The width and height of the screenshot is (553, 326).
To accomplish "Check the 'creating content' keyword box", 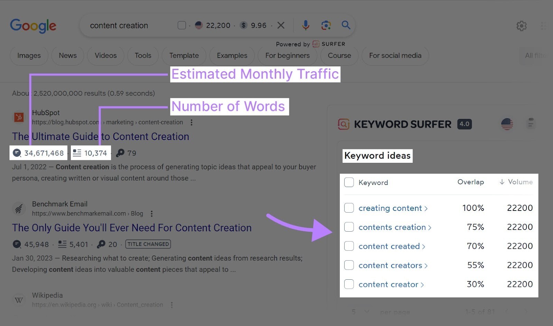I will coord(349,208).
